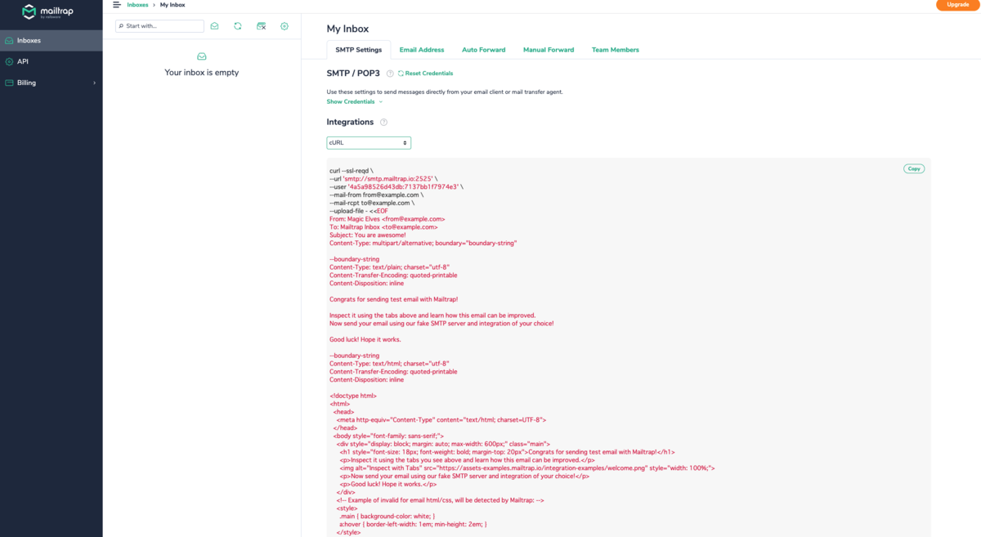The image size is (981, 537).
Task: Click the '<!doctype html>' code line
Action: point(353,396)
